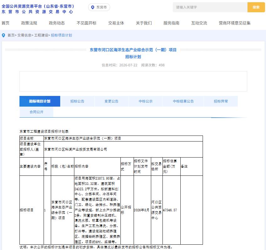Open the 不见面开标 menu item

(x=87, y=23)
